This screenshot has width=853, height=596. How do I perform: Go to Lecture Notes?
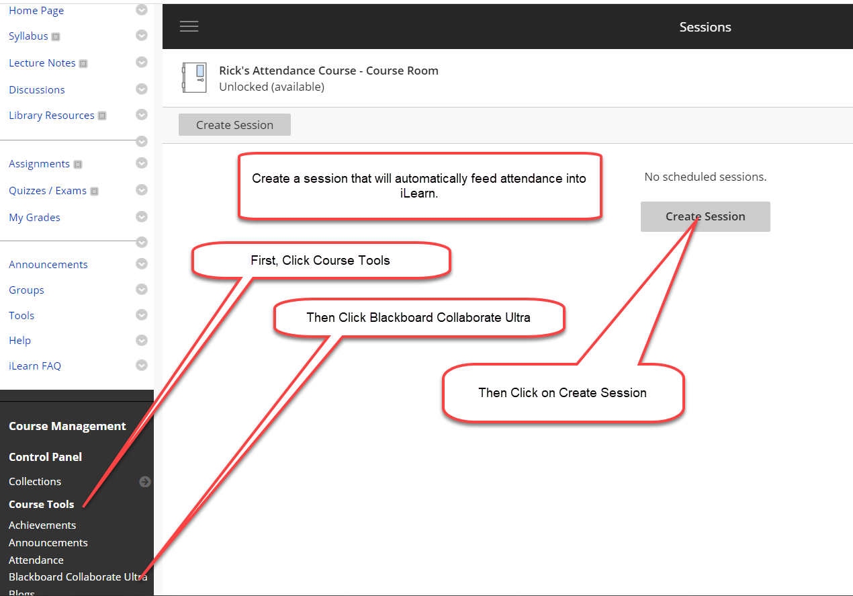[42, 63]
